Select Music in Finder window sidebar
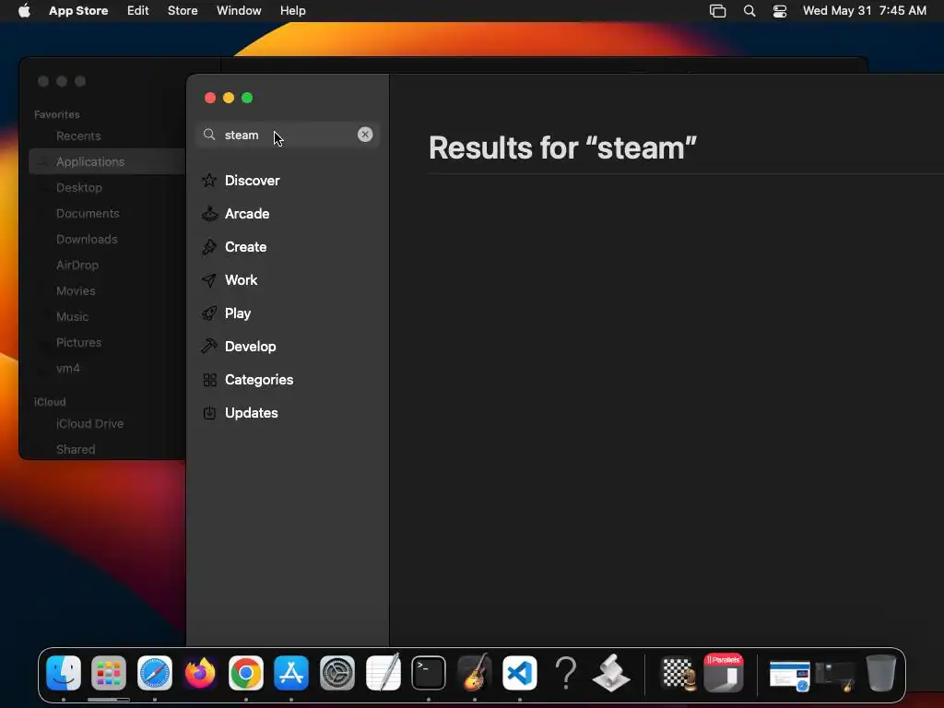 pos(72,317)
